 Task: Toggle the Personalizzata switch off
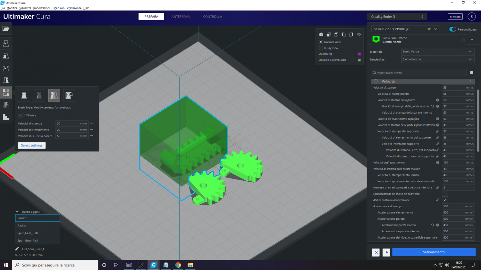point(453,29)
